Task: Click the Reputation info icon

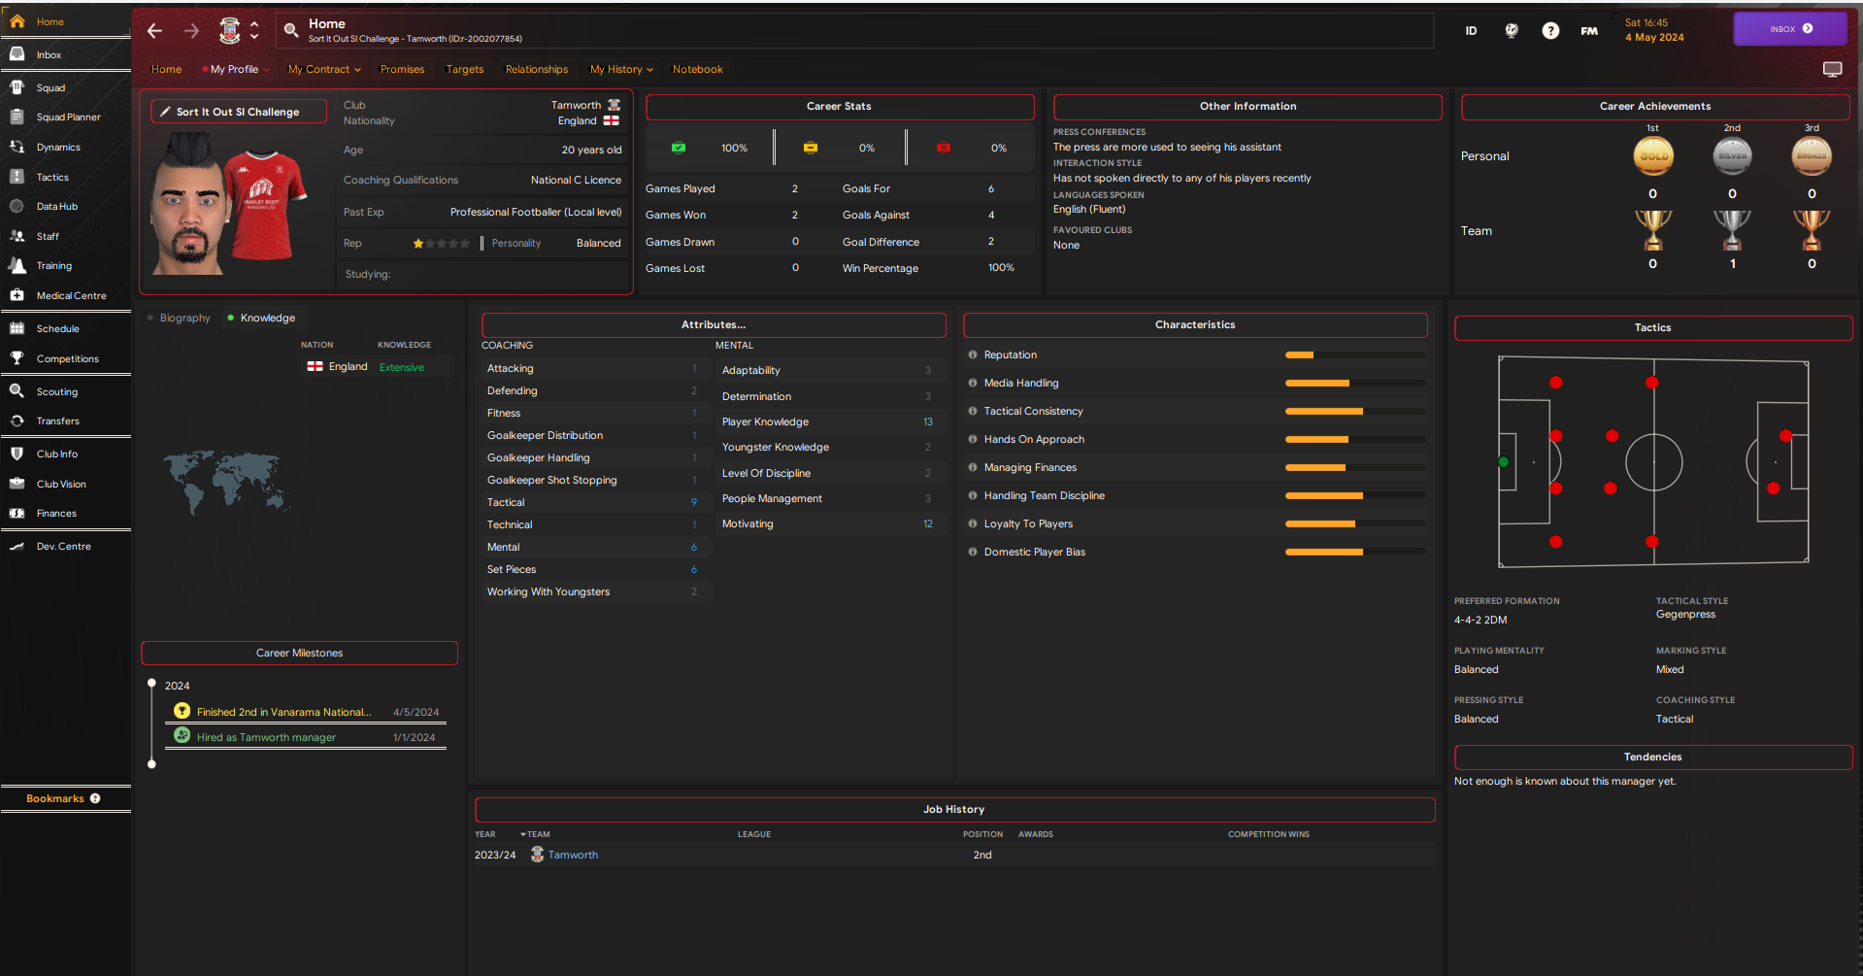Action: pyautogui.click(x=973, y=354)
